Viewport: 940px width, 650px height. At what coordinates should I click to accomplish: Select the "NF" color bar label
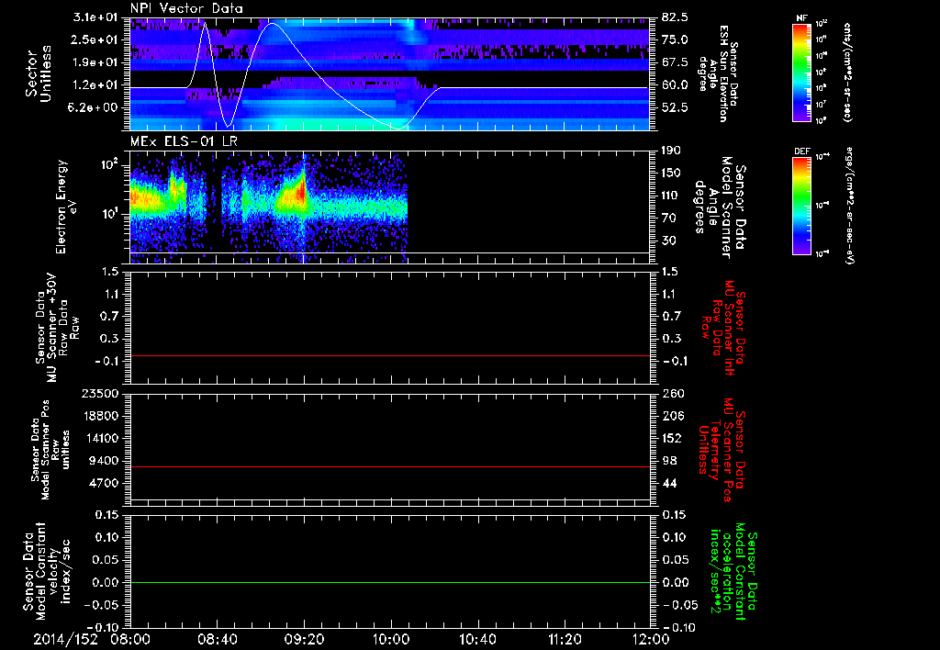(802, 18)
